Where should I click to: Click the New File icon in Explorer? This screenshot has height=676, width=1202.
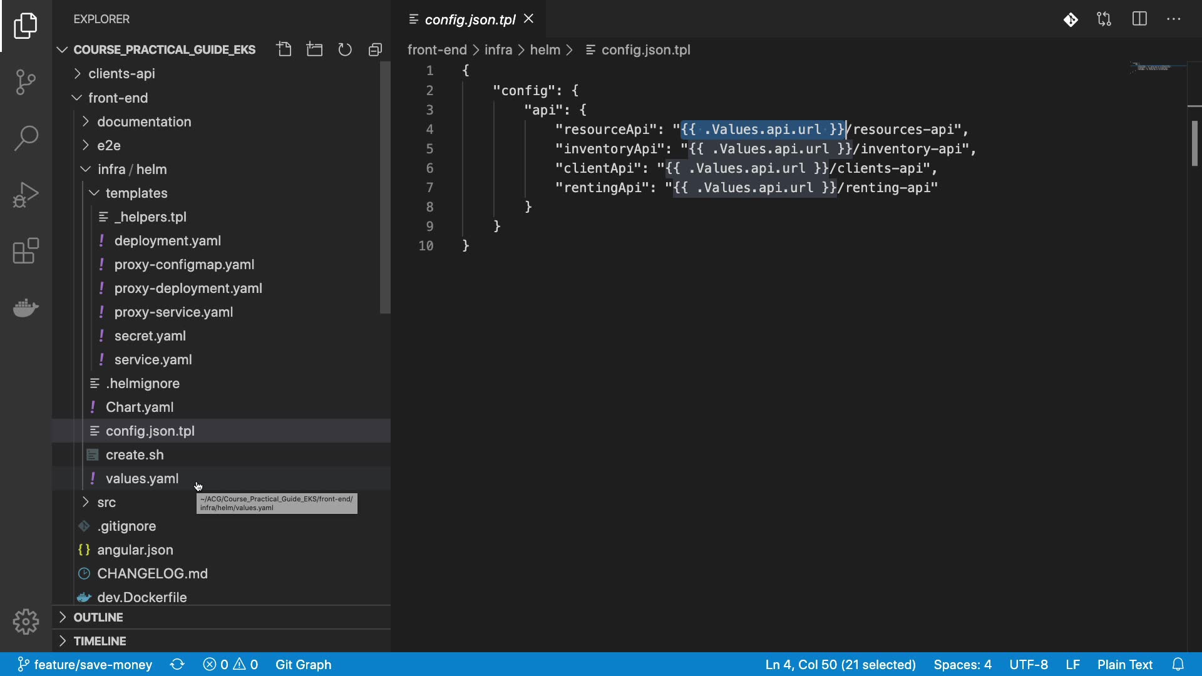pyautogui.click(x=284, y=49)
